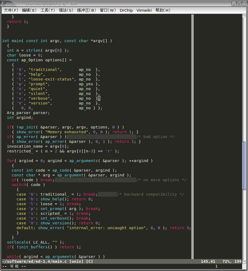Click on "scripted_ = 1" statement
Viewport: 248px width, 271px height.
pyautogui.click(x=56, y=214)
